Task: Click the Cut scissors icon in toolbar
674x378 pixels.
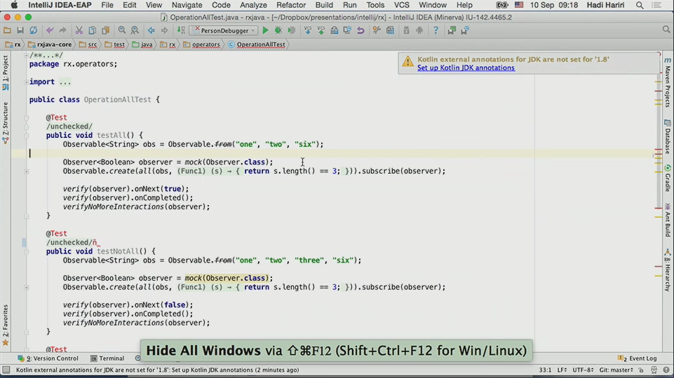Action: (x=79, y=30)
